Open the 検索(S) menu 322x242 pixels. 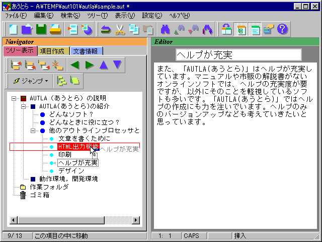point(70,16)
